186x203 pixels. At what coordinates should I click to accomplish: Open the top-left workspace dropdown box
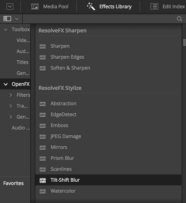click(x=10, y=7)
